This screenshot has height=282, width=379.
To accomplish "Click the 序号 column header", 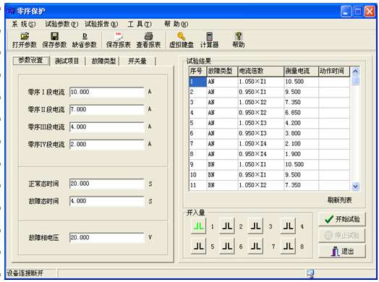I will tap(197, 71).
